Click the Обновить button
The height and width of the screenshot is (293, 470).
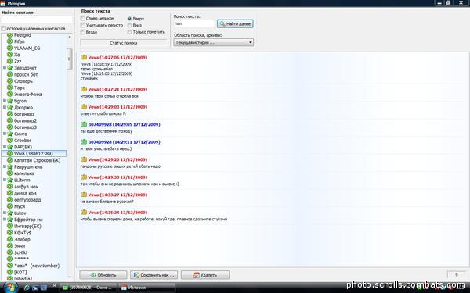[x=103, y=275]
